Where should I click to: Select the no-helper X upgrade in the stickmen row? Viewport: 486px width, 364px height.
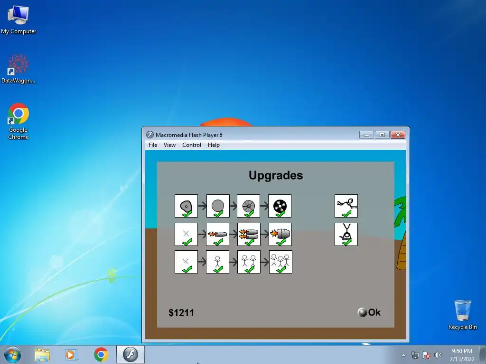(x=186, y=262)
